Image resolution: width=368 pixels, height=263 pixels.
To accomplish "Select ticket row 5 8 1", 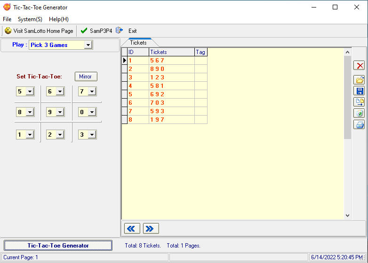I will [x=165, y=86].
